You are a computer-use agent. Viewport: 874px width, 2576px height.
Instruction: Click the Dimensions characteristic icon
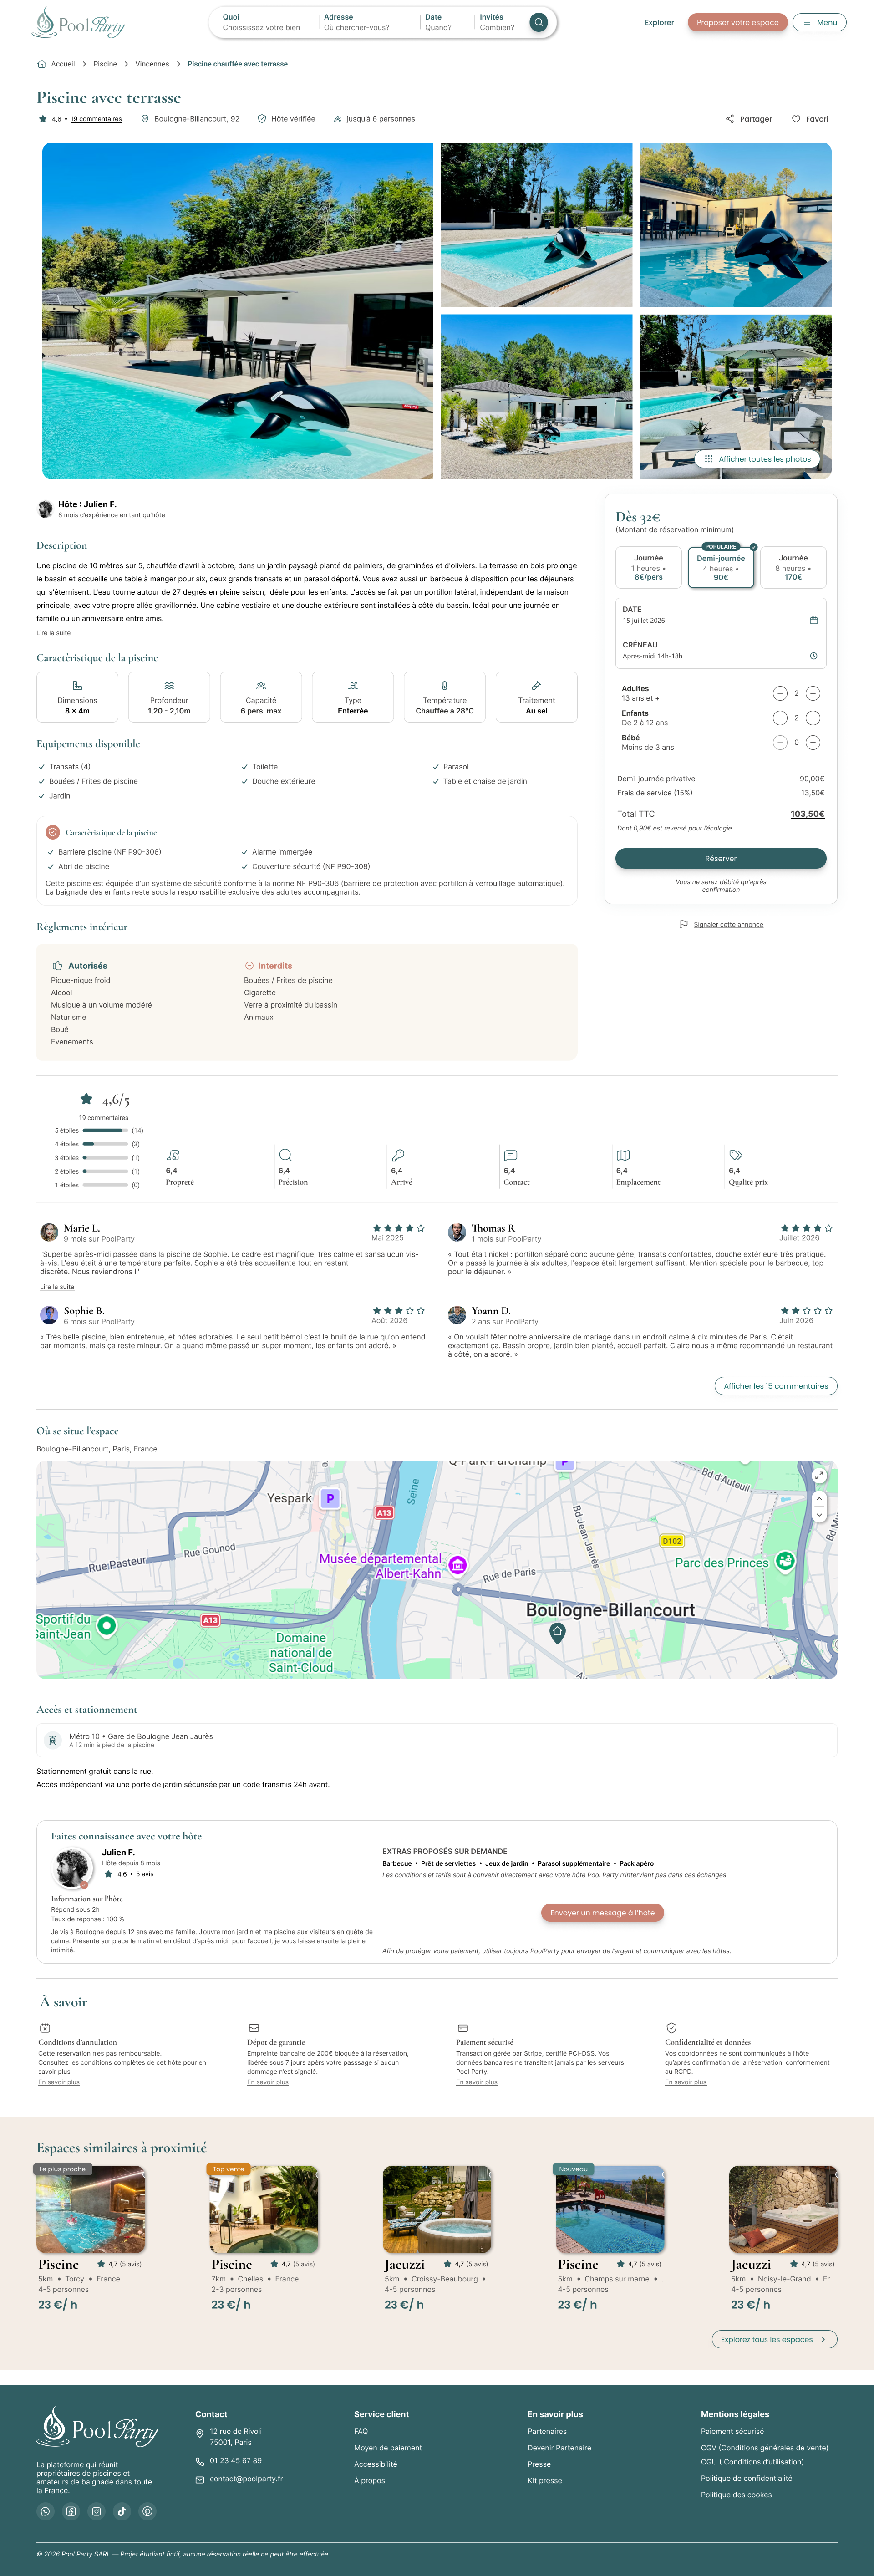77,686
